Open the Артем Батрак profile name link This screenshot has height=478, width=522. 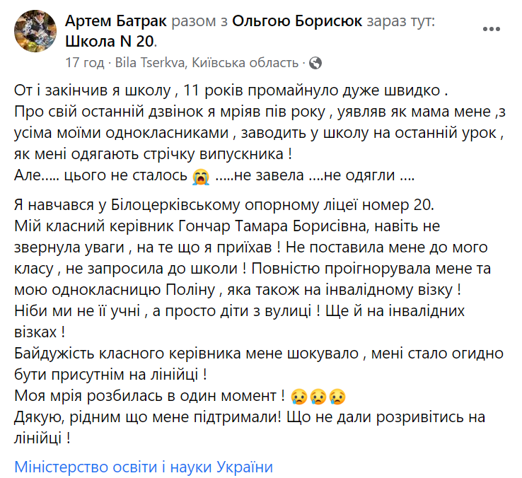tap(116, 21)
